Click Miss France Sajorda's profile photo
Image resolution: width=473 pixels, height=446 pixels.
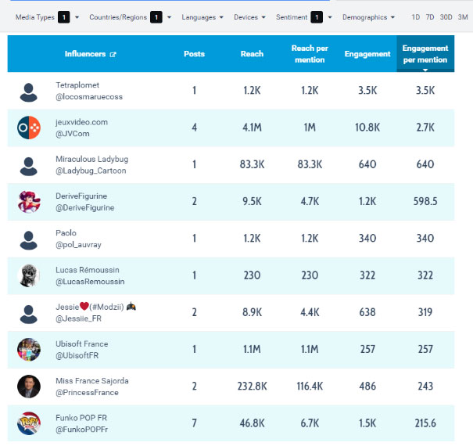[x=29, y=386]
